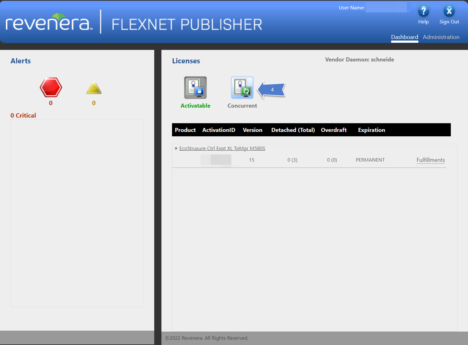468x345 pixels.
Task: Collapse the EcoStruxure Ctrl Expt product row
Action: tap(176, 149)
